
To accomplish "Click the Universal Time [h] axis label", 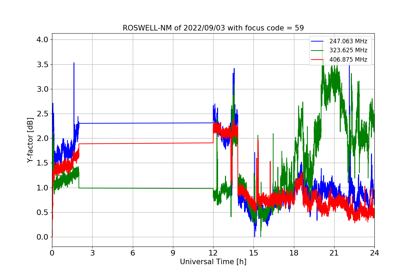I will [x=213, y=262].
